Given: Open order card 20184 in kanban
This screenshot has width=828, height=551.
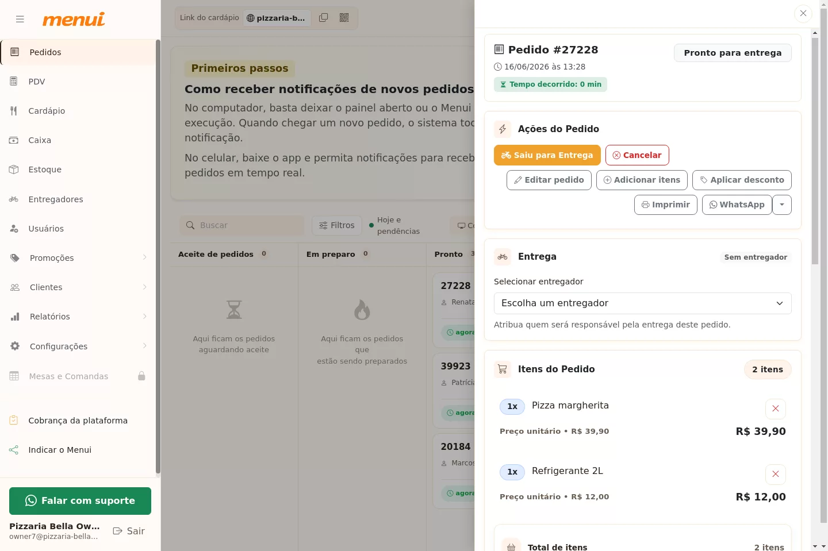Looking at the screenshot, I should 454,471.
